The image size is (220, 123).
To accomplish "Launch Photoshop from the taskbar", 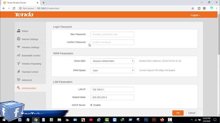I will [146, 120].
